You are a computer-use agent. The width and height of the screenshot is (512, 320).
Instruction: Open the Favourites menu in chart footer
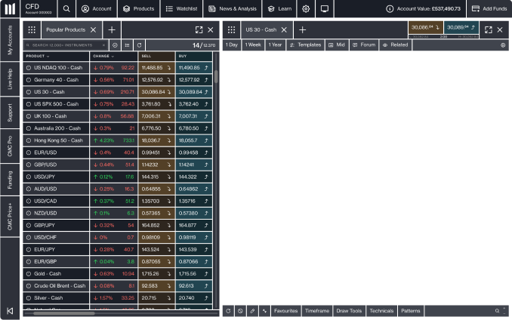pyautogui.click(x=285, y=311)
